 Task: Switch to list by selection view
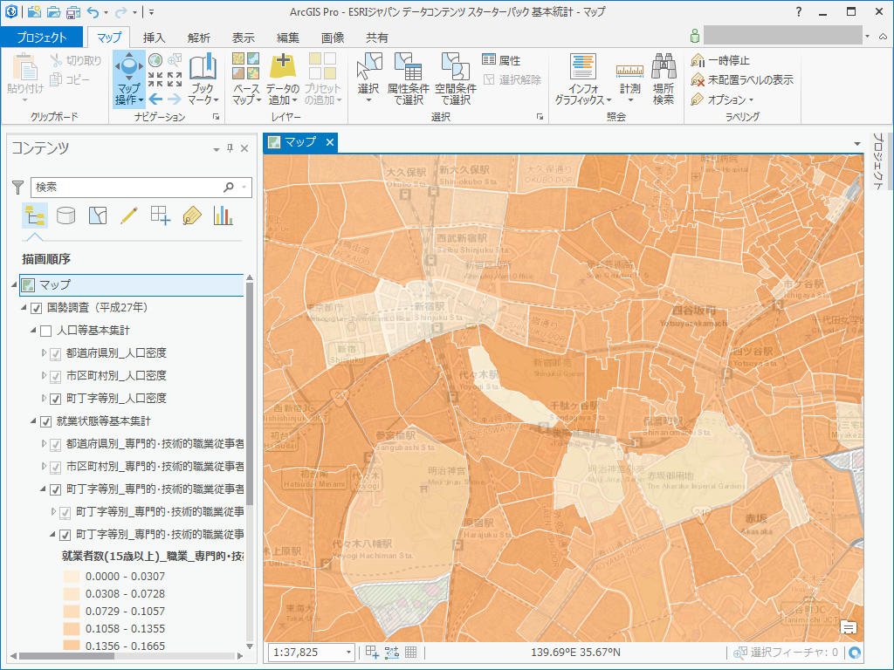point(98,216)
